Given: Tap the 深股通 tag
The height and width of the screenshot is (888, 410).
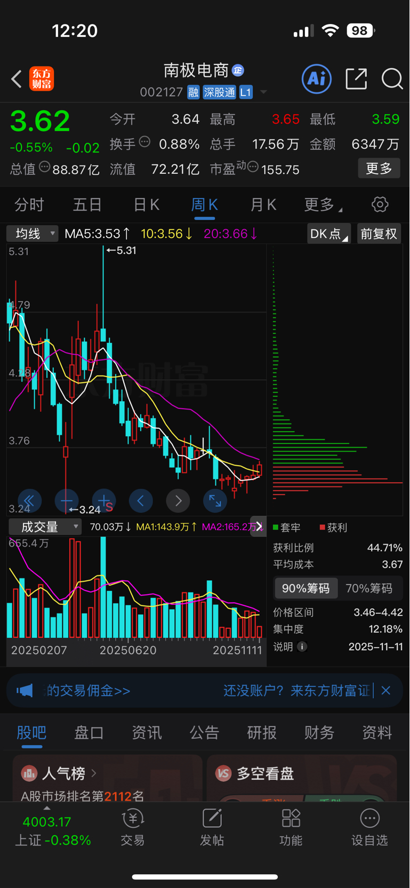Looking at the screenshot, I should coord(219,92).
